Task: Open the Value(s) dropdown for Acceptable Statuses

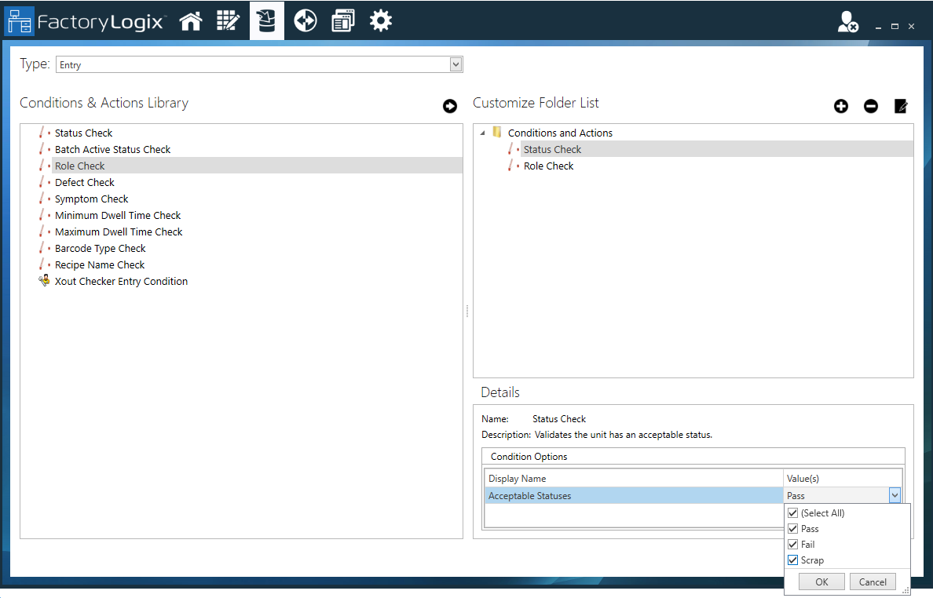Action: [x=895, y=495]
